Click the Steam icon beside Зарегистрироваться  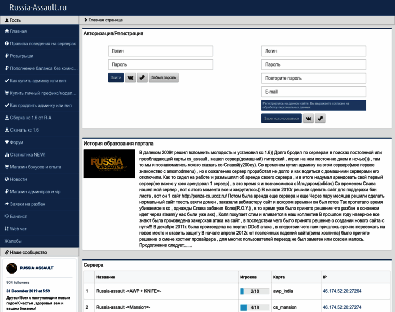[x=320, y=118]
